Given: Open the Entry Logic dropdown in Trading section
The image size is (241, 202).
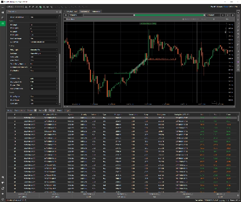Looking at the screenshot, I should tap(44, 50).
